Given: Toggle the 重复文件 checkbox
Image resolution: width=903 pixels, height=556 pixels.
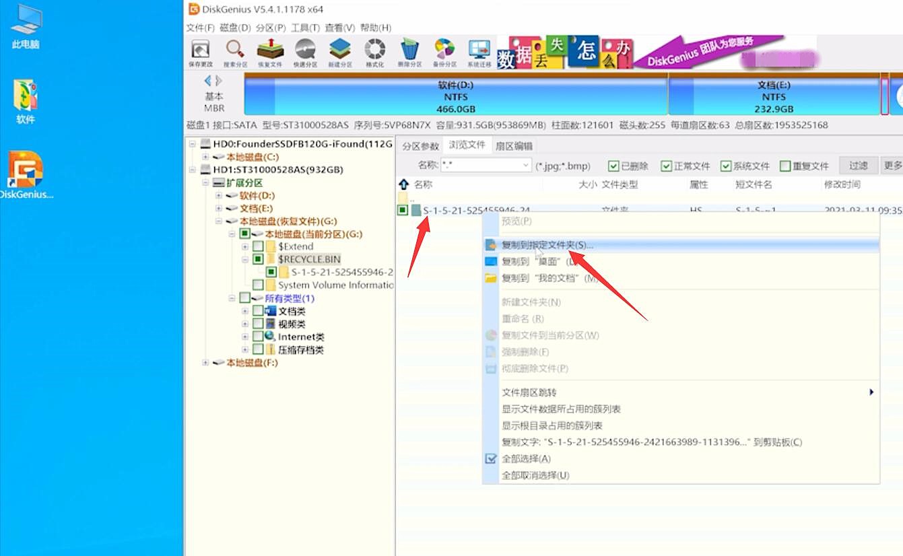Looking at the screenshot, I should click(785, 166).
